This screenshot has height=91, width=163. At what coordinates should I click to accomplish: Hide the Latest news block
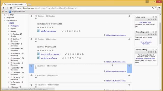pyautogui.click(x=153, y=19)
